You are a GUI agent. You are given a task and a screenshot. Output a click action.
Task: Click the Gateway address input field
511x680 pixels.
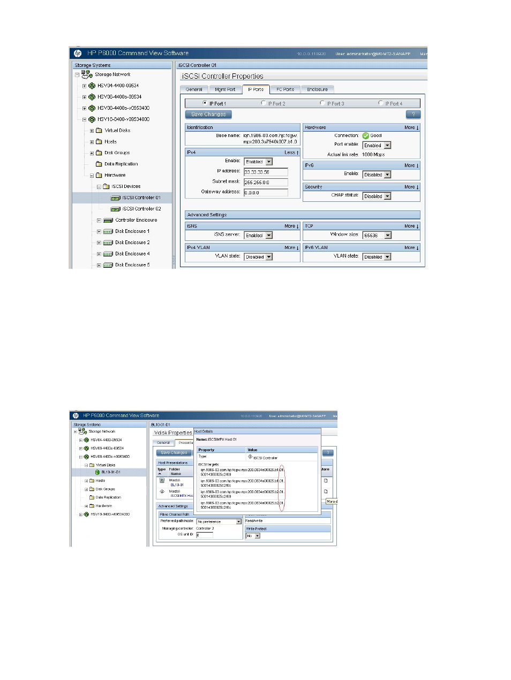point(266,192)
